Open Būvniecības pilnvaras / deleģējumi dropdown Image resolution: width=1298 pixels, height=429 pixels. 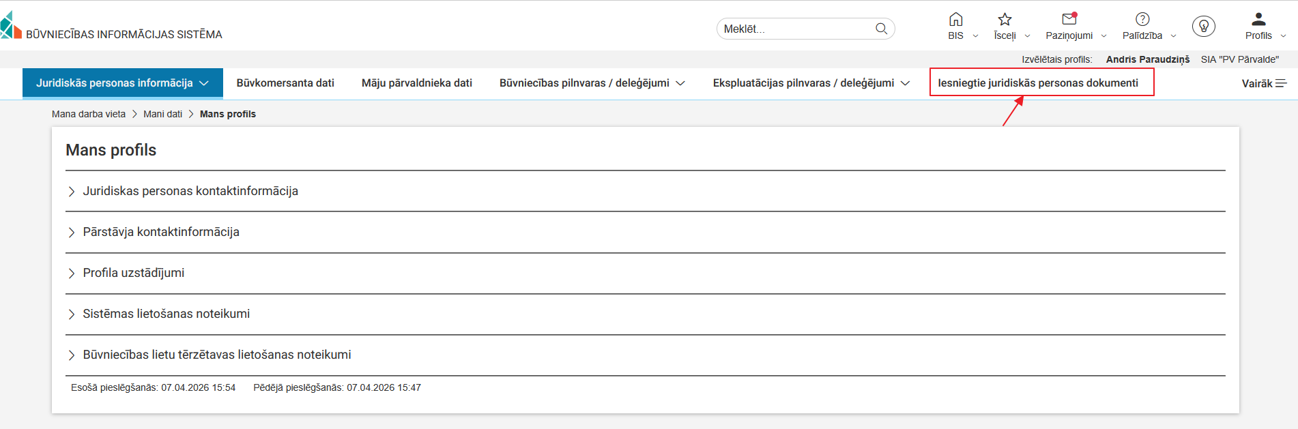[x=592, y=83]
